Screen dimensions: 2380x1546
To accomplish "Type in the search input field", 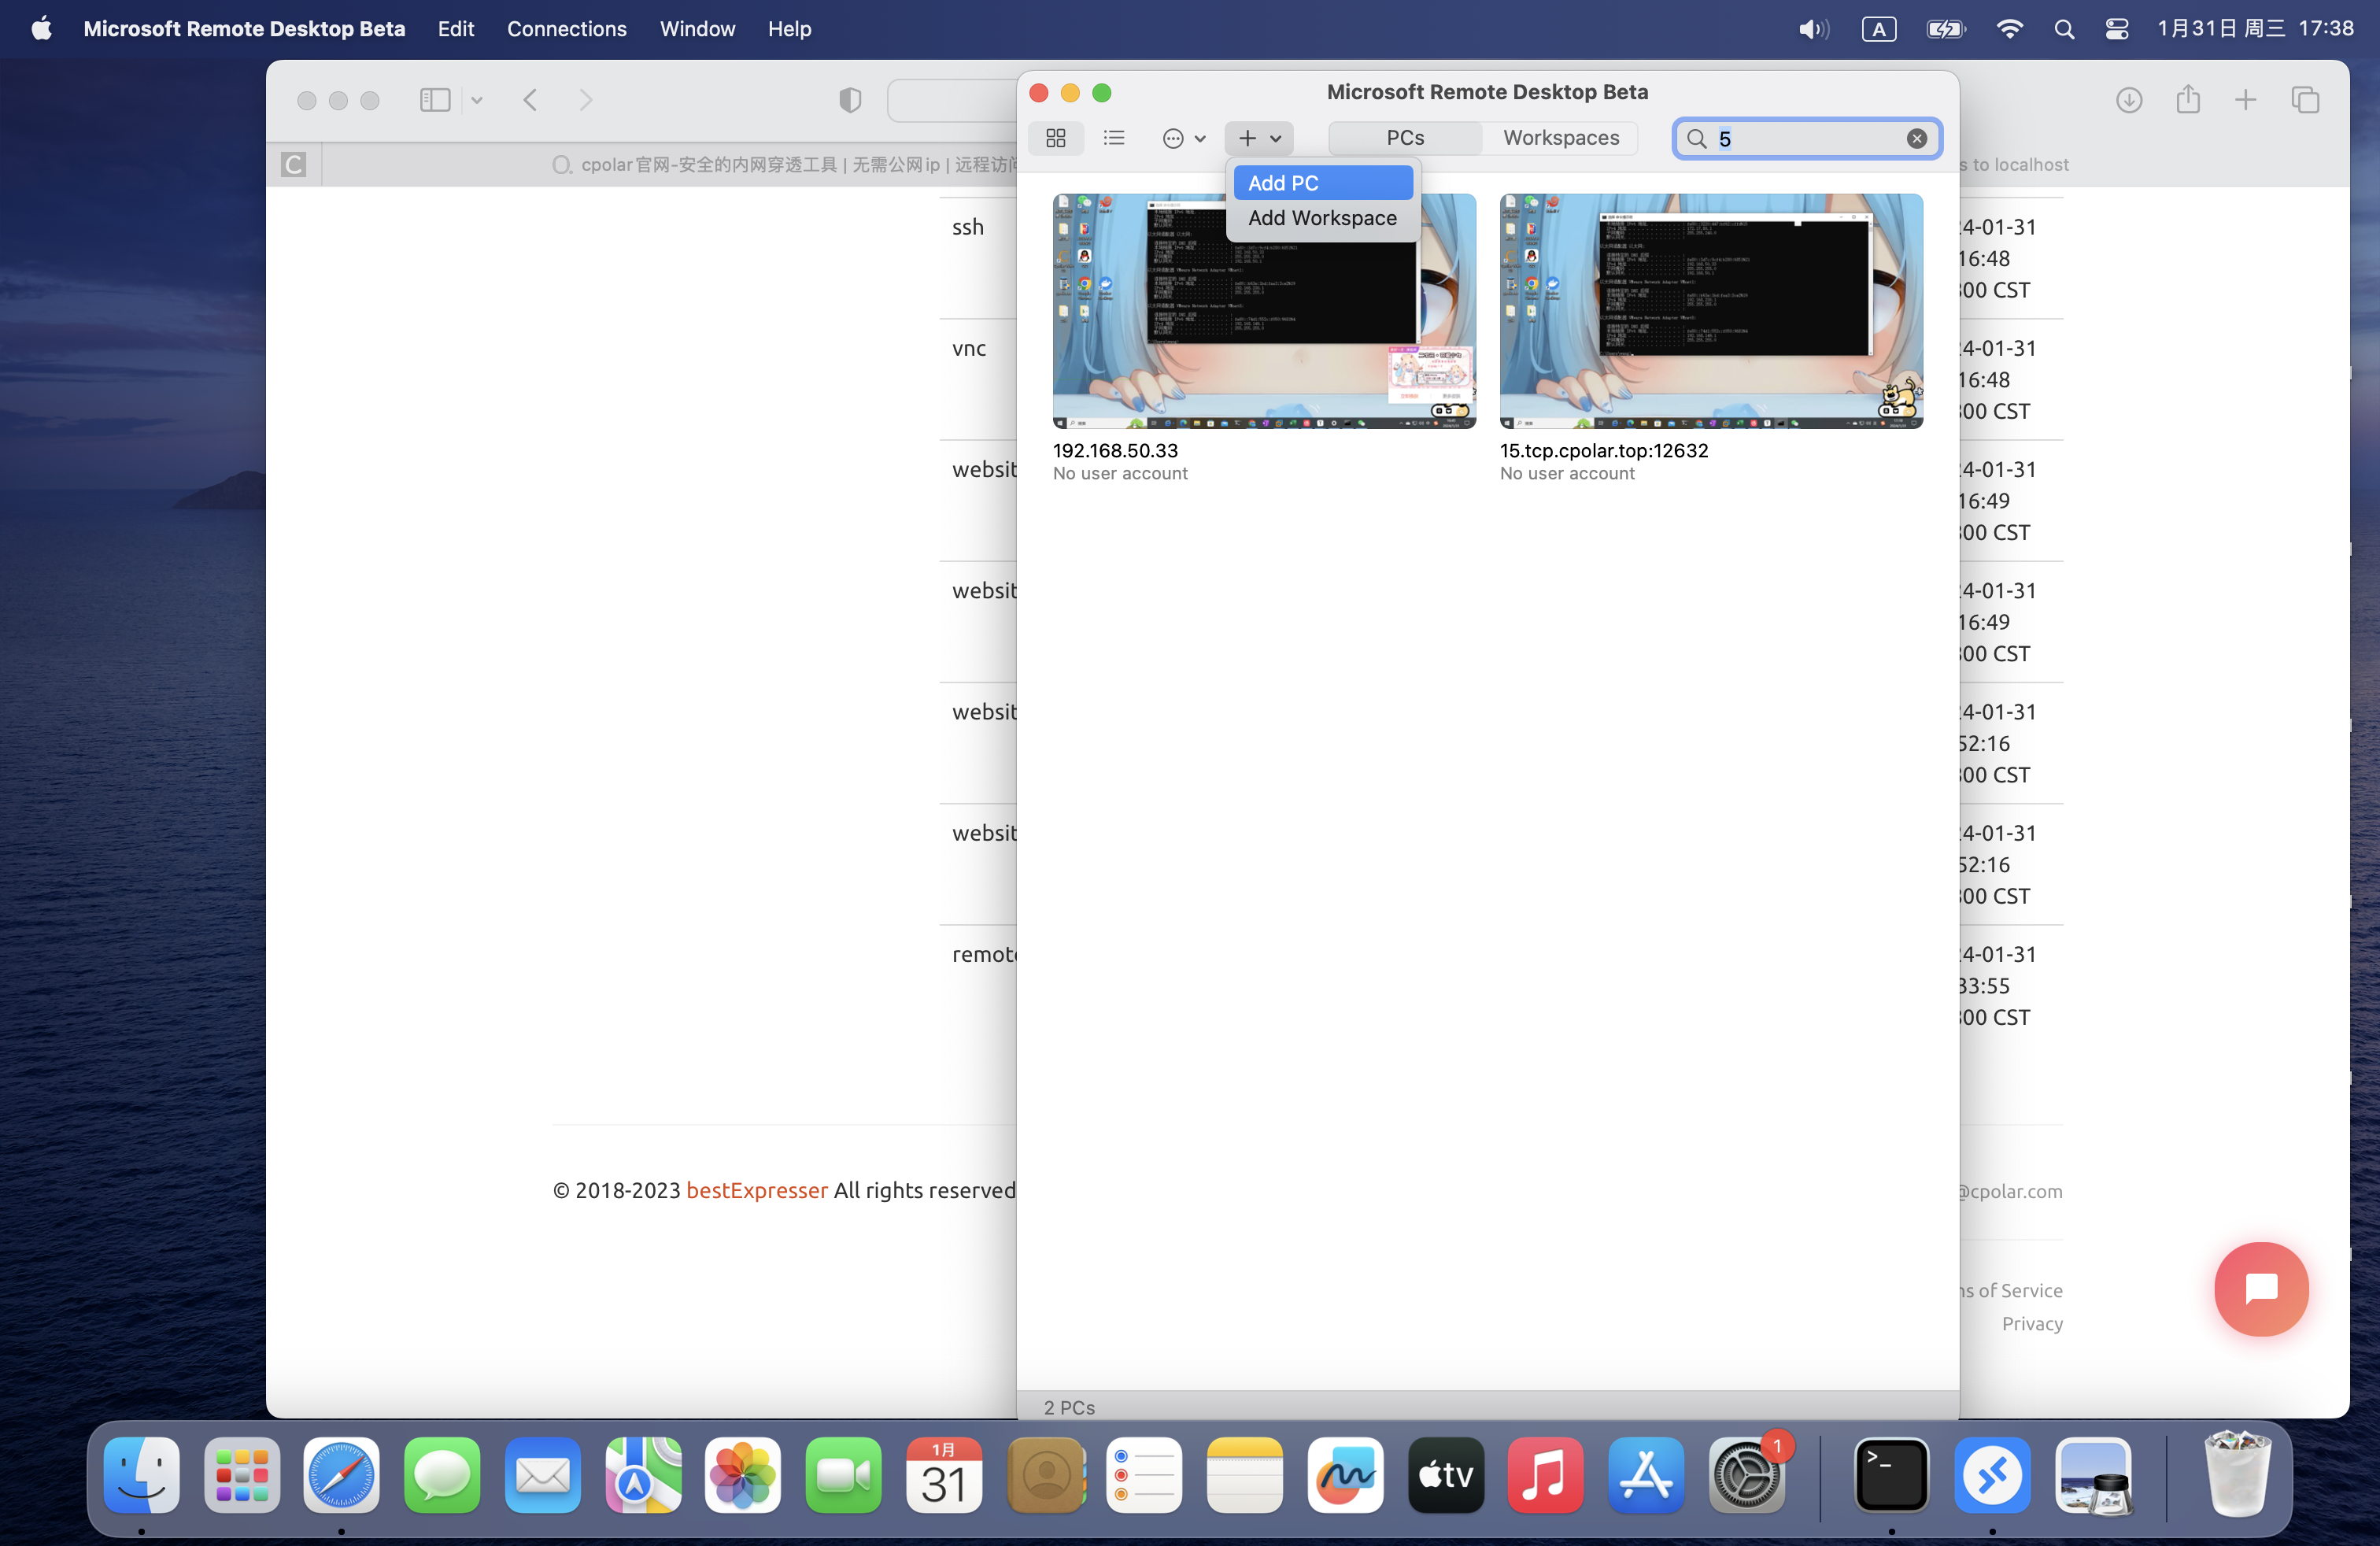I will 1805,139.
